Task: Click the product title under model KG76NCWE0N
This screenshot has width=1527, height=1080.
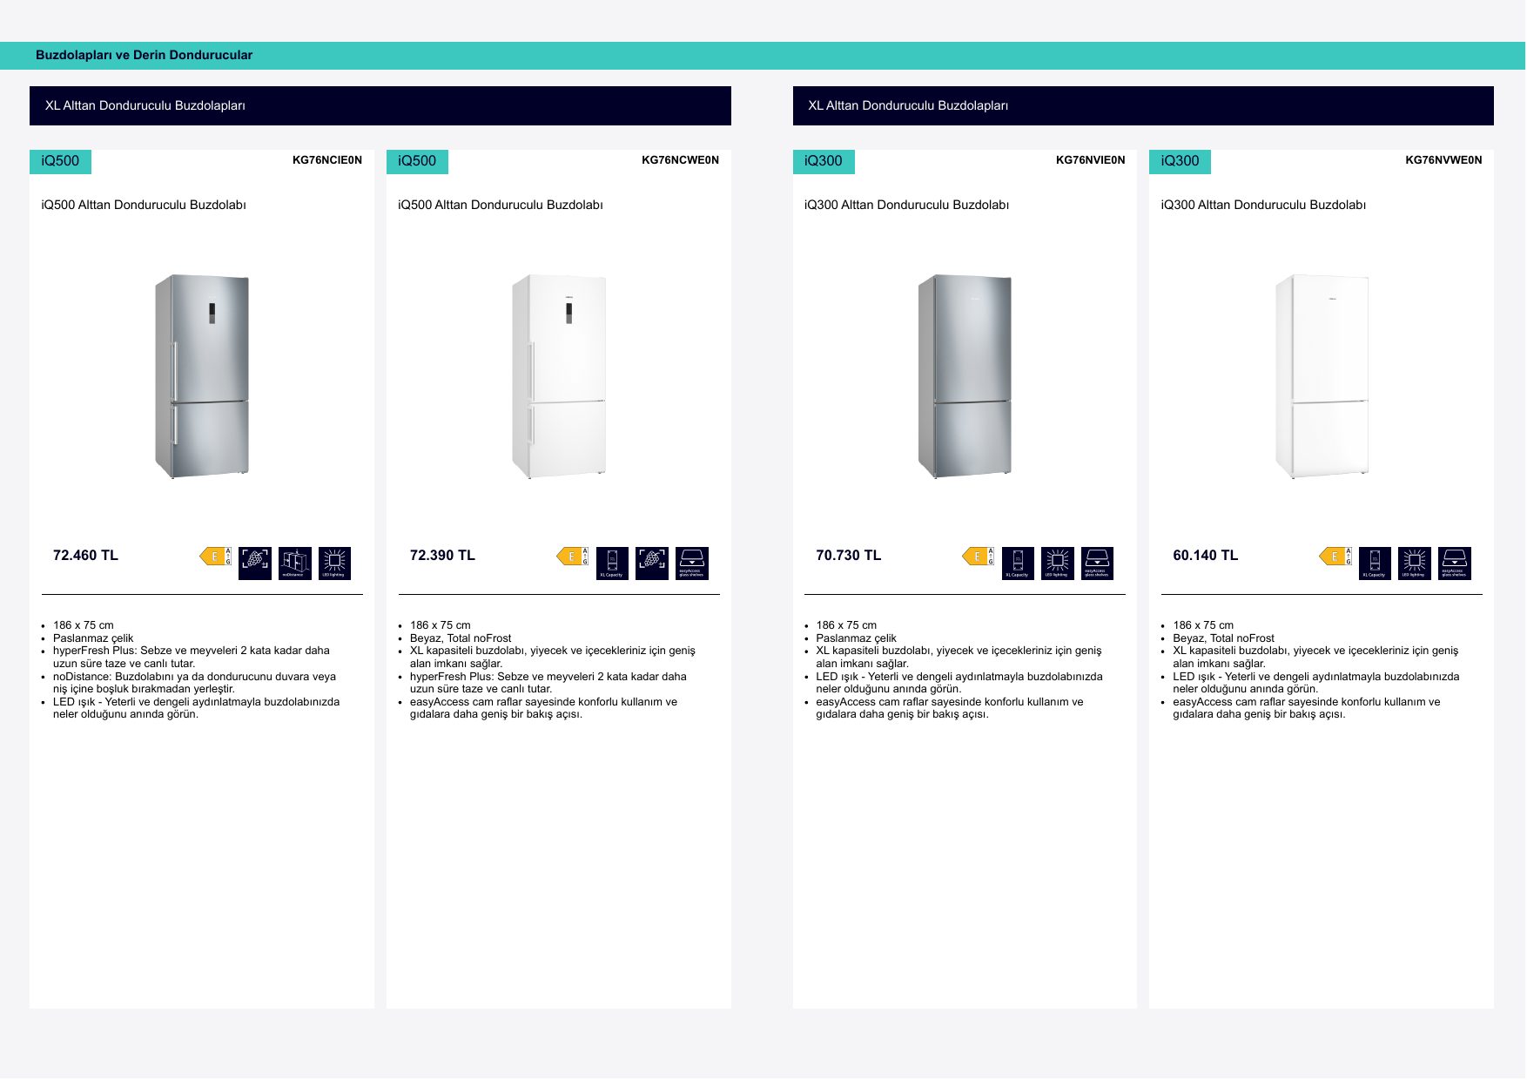Action: coord(501,205)
